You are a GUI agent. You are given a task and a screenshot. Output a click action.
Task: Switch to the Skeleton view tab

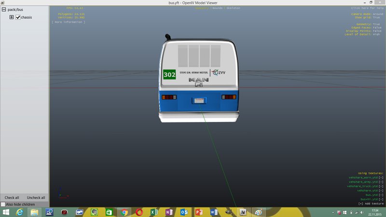[234, 8]
